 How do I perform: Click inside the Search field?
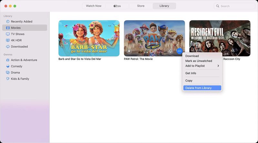coord(234,6)
